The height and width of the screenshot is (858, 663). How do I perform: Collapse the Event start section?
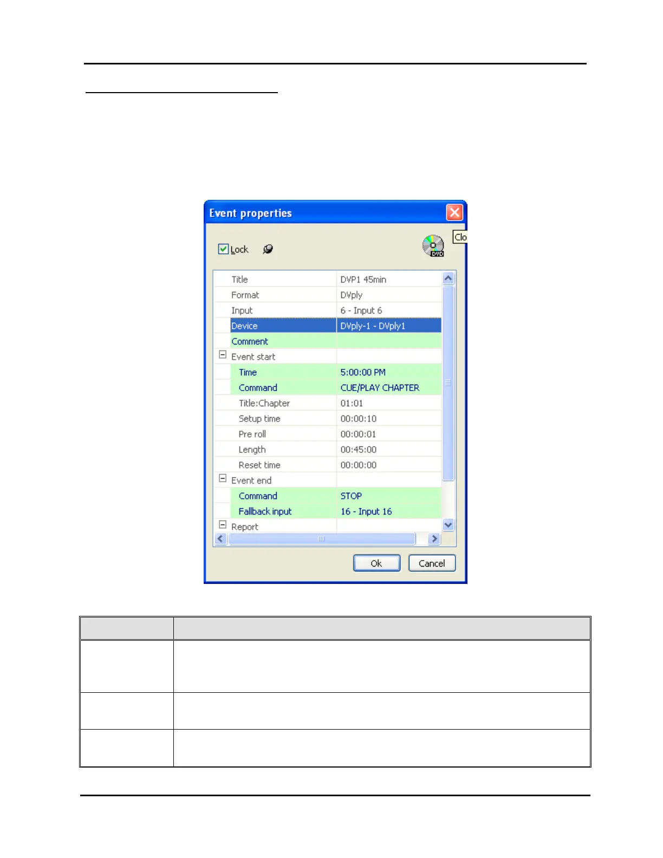click(x=222, y=355)
